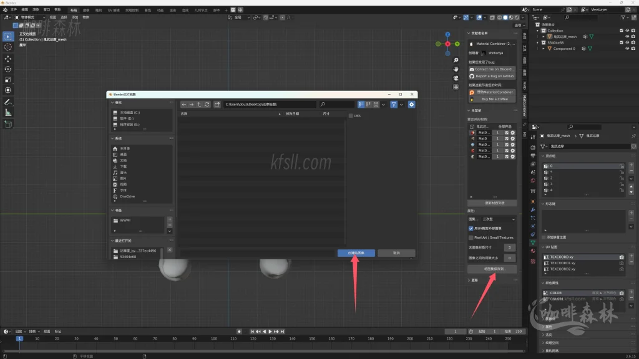The image size is (639, 359).
Task: Select the Move tool in left toolbar
Action: click(8, 58)
